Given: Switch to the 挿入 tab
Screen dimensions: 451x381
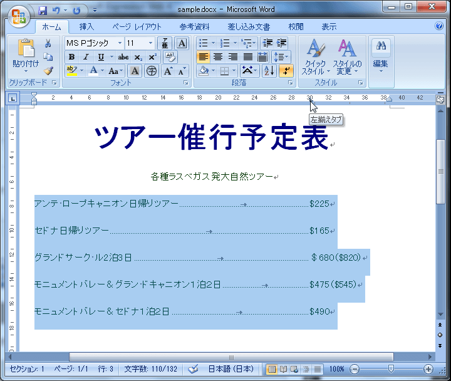Looking at the screenshot, I should pyautogui.click(x=86, y=27).
